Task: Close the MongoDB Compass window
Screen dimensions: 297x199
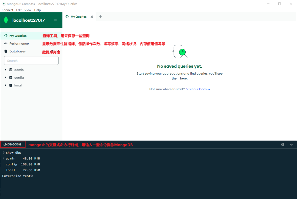Action: (x=291, y=4)
